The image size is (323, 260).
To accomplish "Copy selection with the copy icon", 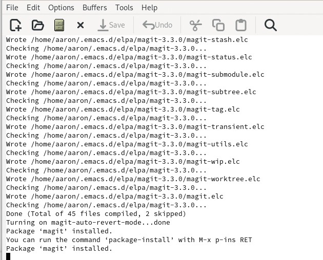I will point(218,25).
